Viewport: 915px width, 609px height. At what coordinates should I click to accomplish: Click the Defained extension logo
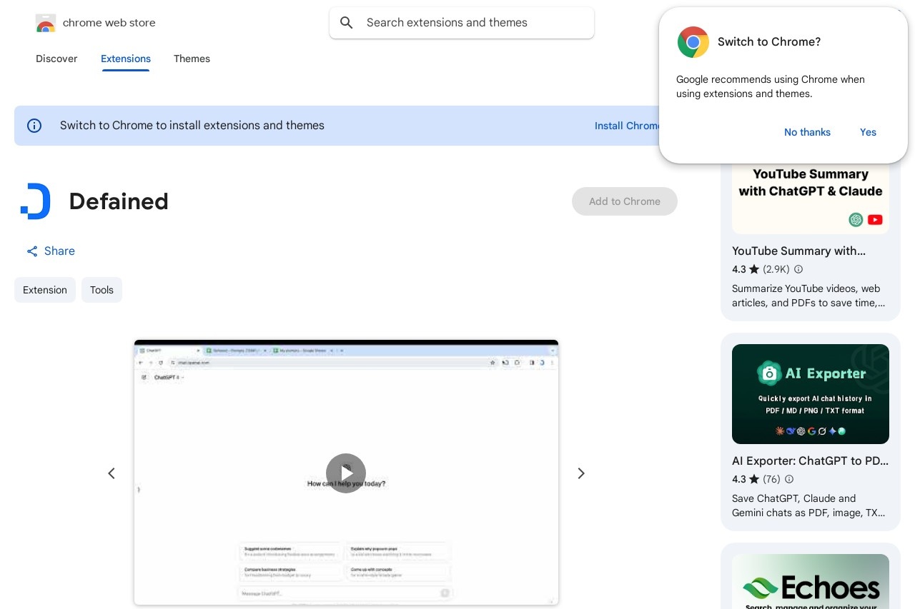pos(35,201)
